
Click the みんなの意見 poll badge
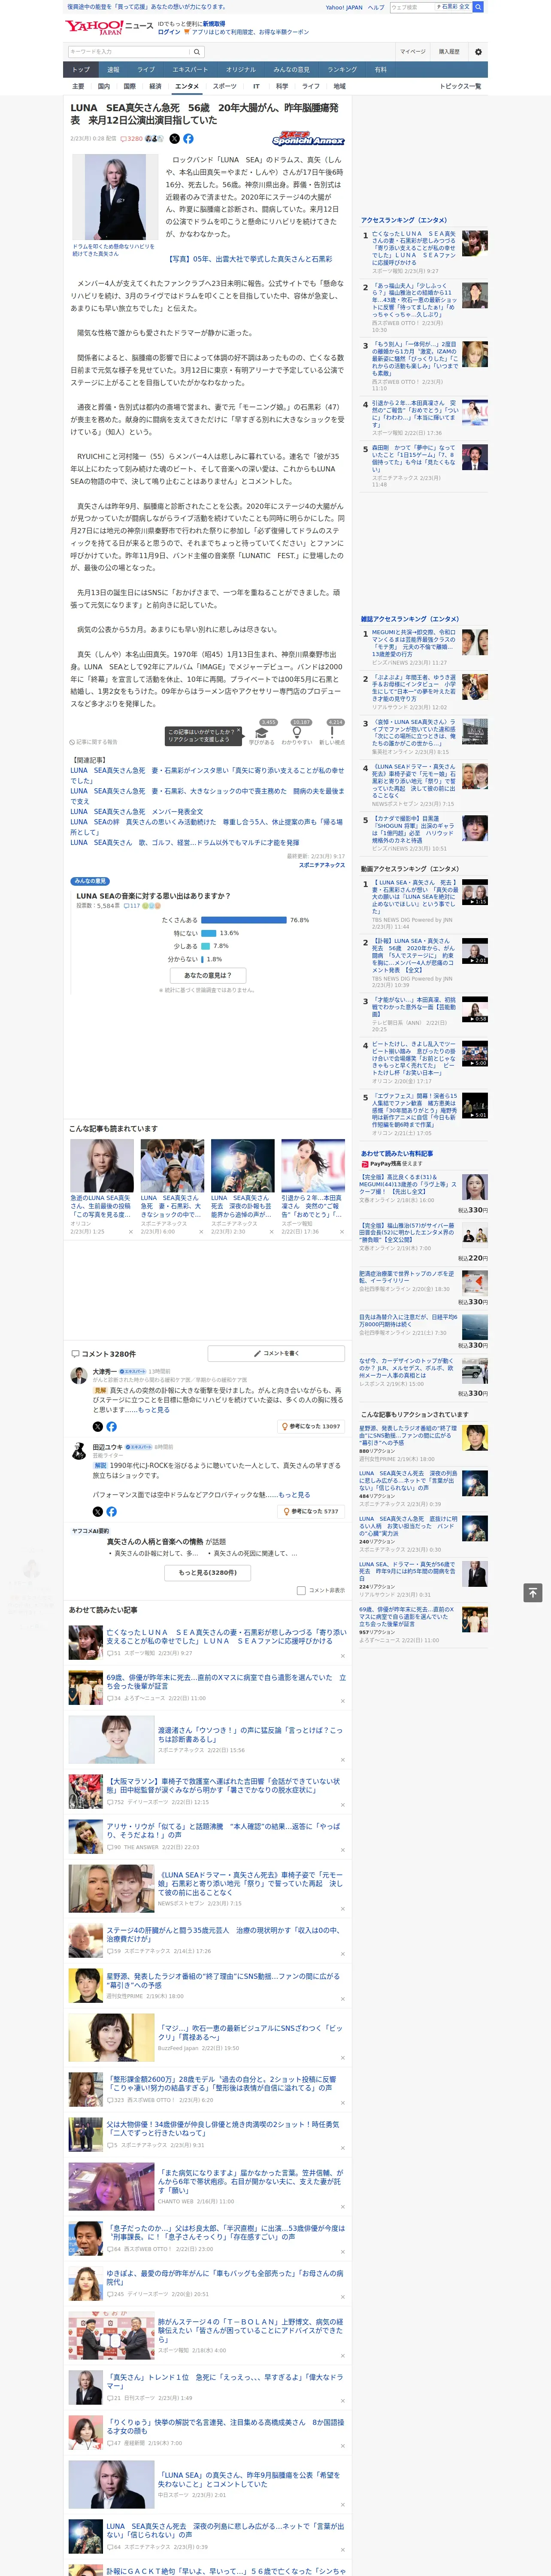pyautogui.click(x=91, y=881)
